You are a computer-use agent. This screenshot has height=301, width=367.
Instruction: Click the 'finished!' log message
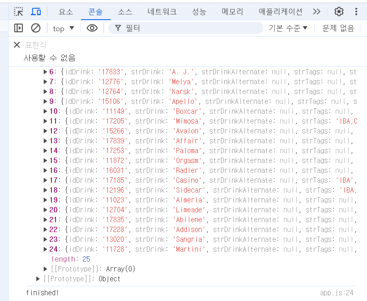[x=42, y=293]
